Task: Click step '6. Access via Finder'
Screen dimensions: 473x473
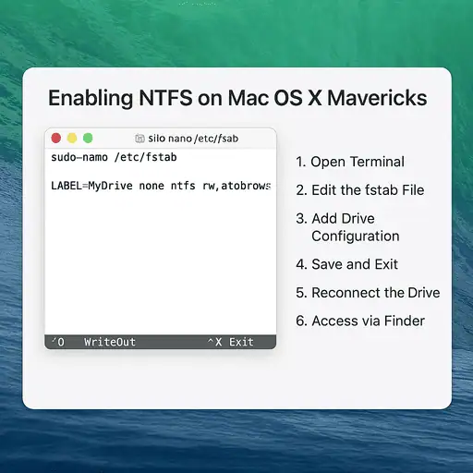Action: pyautogui.click(x=360, y=321)
